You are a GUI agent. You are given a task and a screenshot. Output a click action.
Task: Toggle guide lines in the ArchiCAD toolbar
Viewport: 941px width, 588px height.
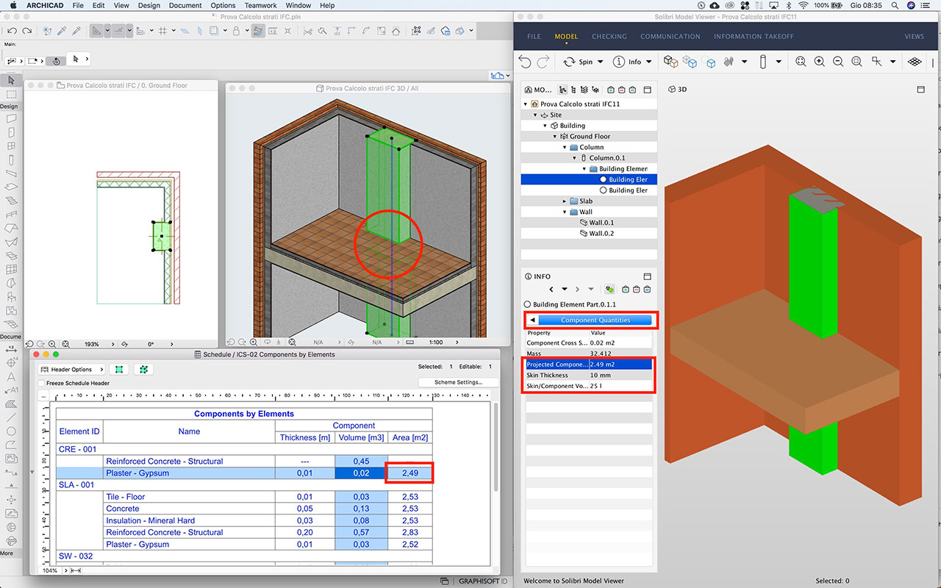click(184, 31)
